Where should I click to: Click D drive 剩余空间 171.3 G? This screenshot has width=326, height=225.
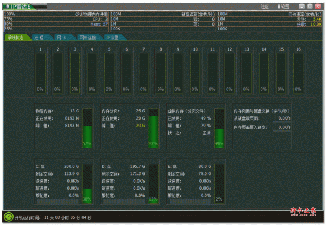123,174
